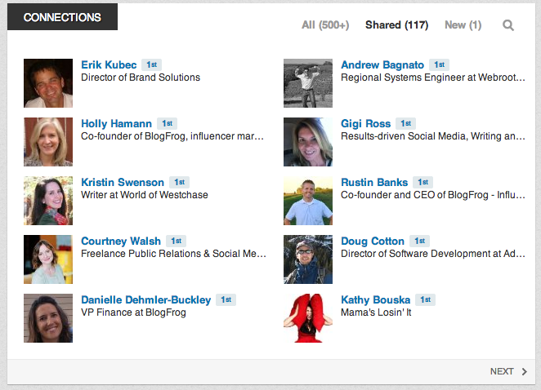Open Andrew Bagnato's profile link
The image size is (541, 390).
pyautogui.click(x=382, y=64)
